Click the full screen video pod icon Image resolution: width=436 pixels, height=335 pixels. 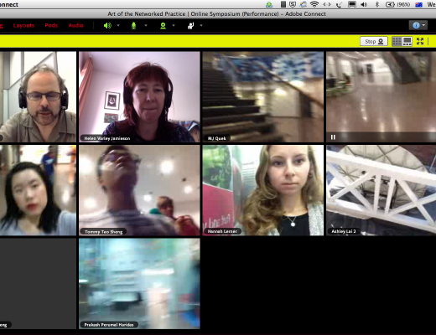(x=420, y=41)
